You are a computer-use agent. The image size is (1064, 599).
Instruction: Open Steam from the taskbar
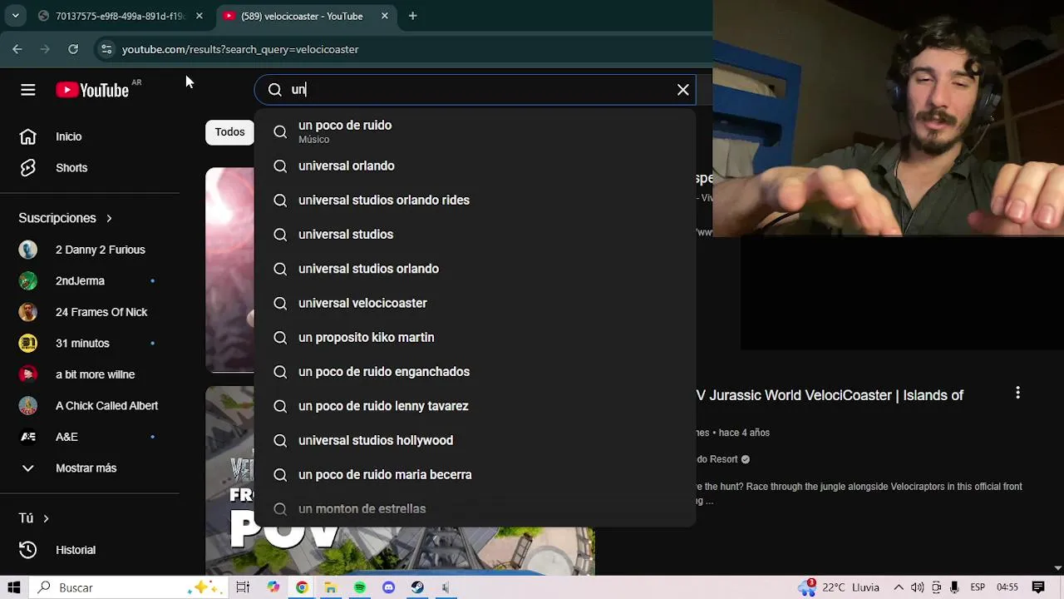(x=417, y=587)
